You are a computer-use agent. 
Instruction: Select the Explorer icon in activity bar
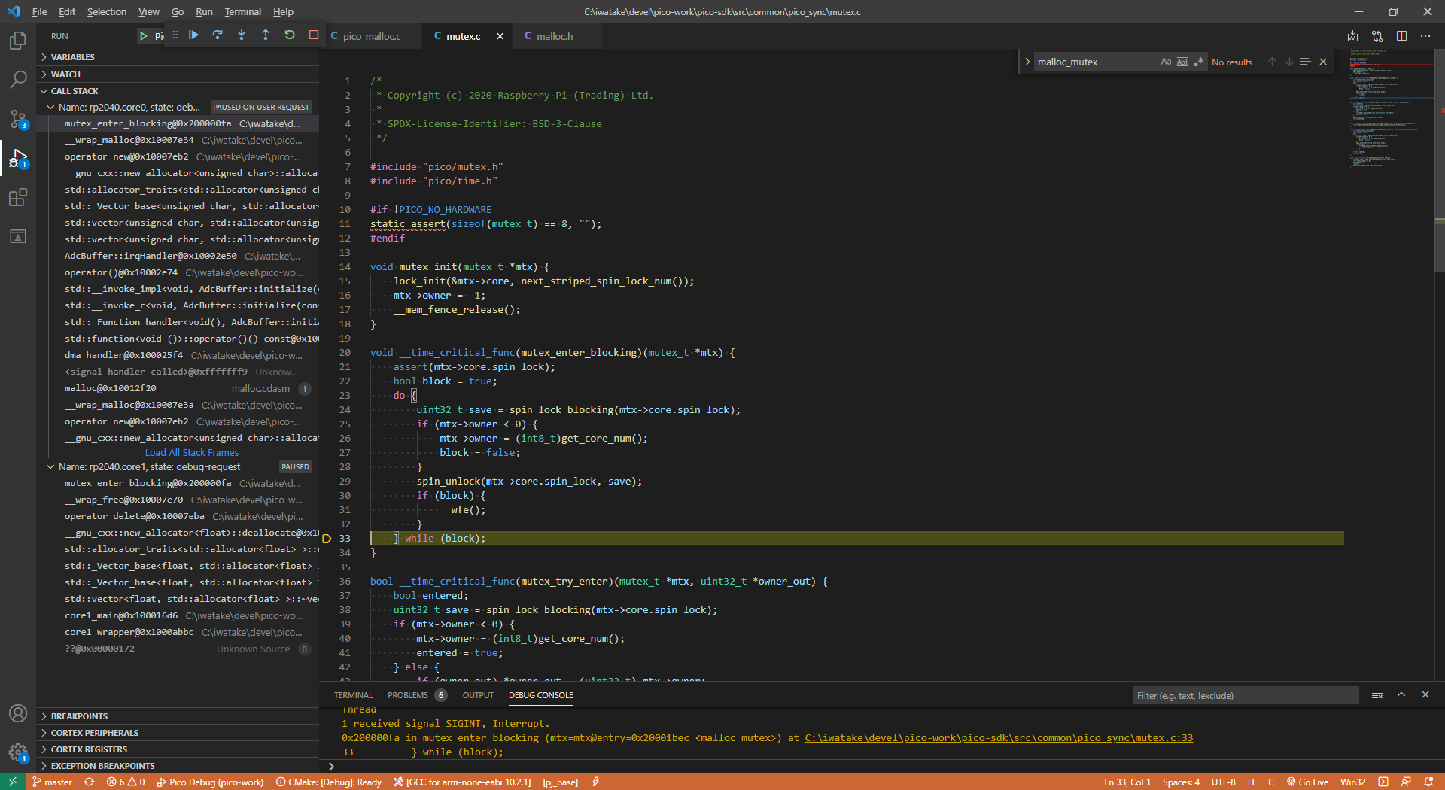point(17,41)
